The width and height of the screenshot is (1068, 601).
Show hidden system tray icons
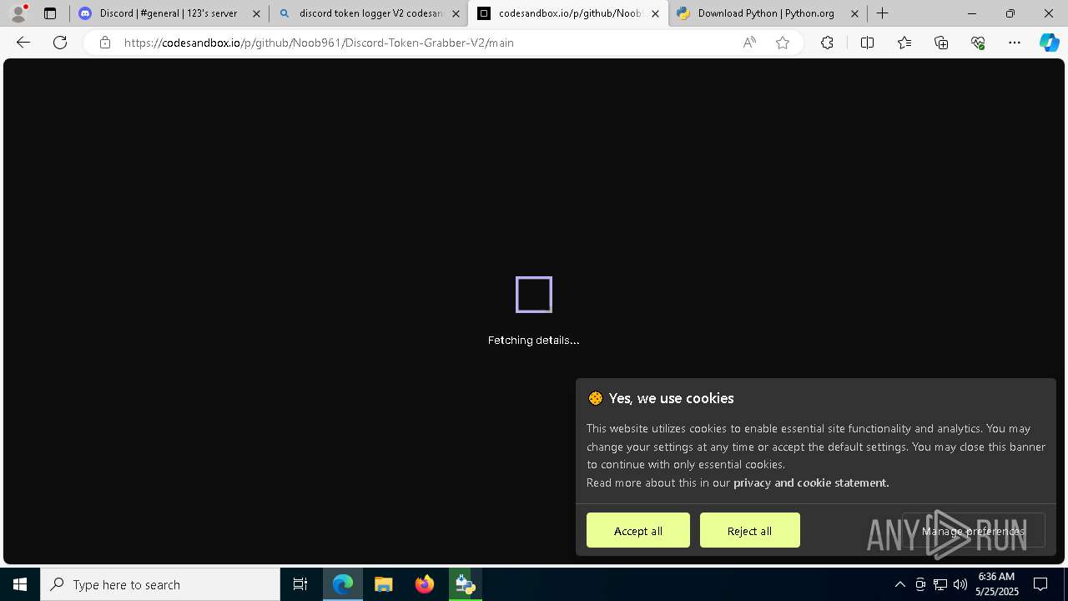[899, 584]
